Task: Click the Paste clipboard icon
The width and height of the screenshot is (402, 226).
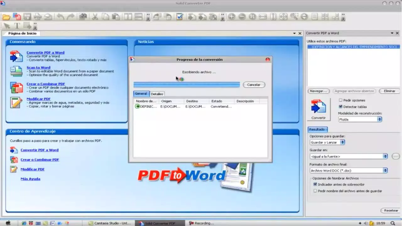Action: 116,17
